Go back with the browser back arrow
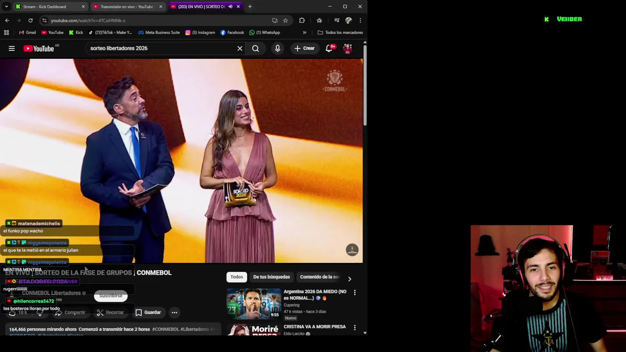Viewport: 626px width, 352px height. click(7, 21)
